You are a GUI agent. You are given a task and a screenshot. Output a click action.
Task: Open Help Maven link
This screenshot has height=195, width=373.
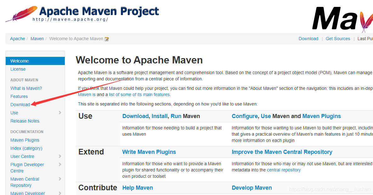pyautogui.click(x=137, y=188)
